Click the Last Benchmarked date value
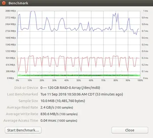This screenshot has width=153, height=138. (82, 94)
